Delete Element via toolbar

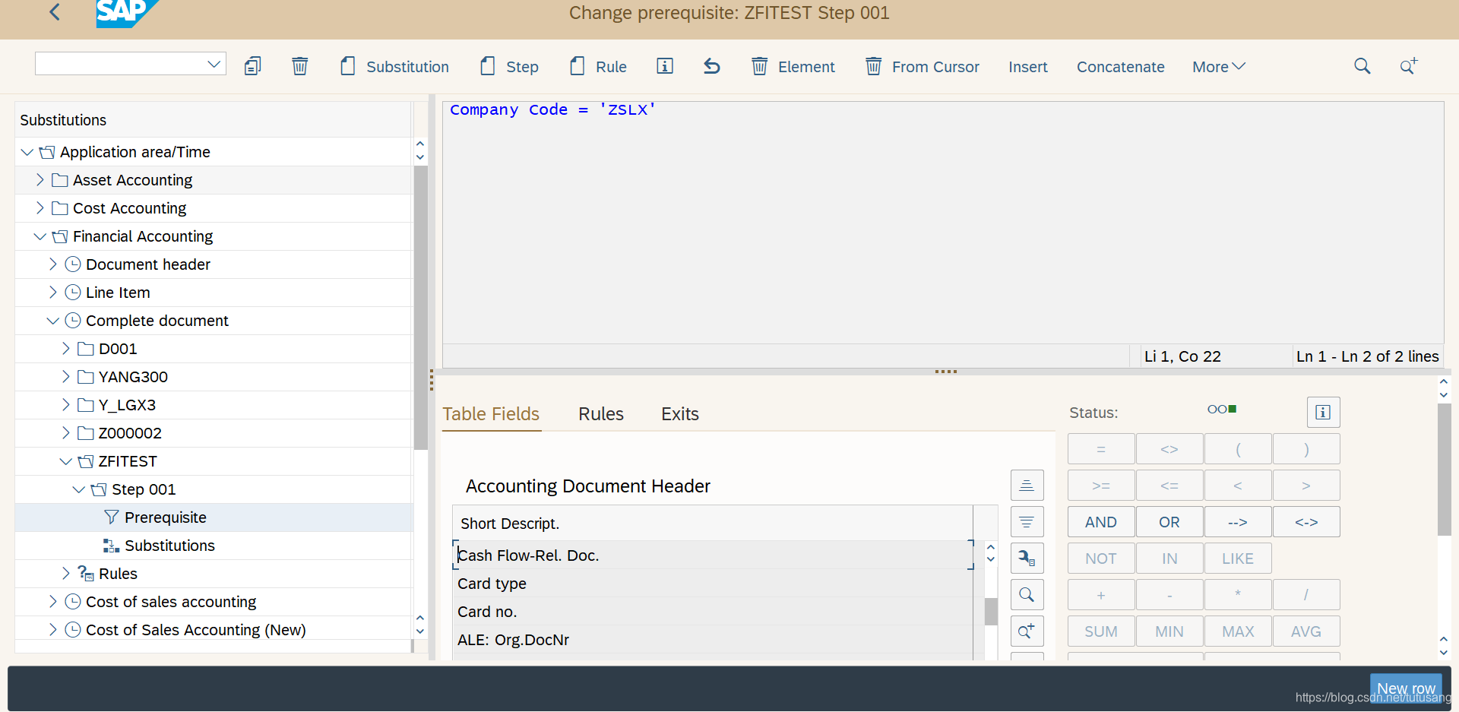click(x=793, y=67)
